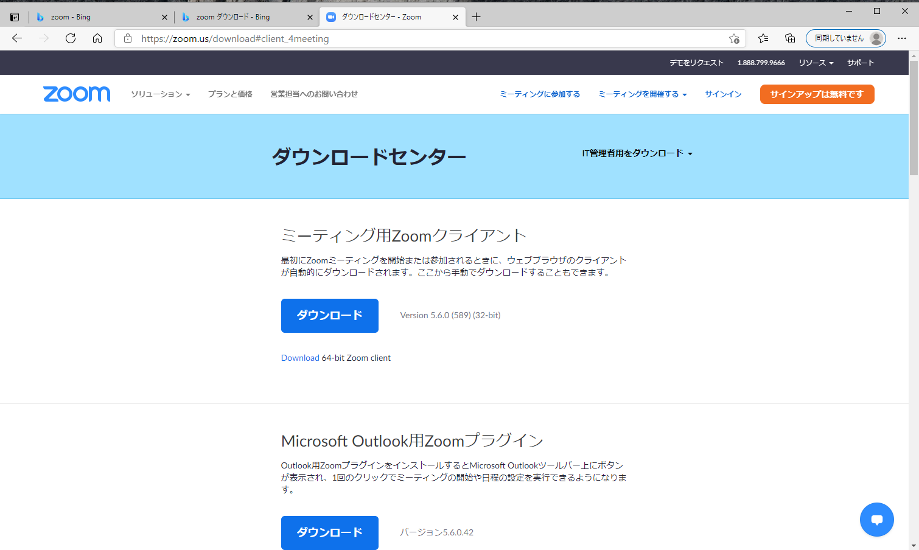Click the Zoom logo

pos(77,94)
